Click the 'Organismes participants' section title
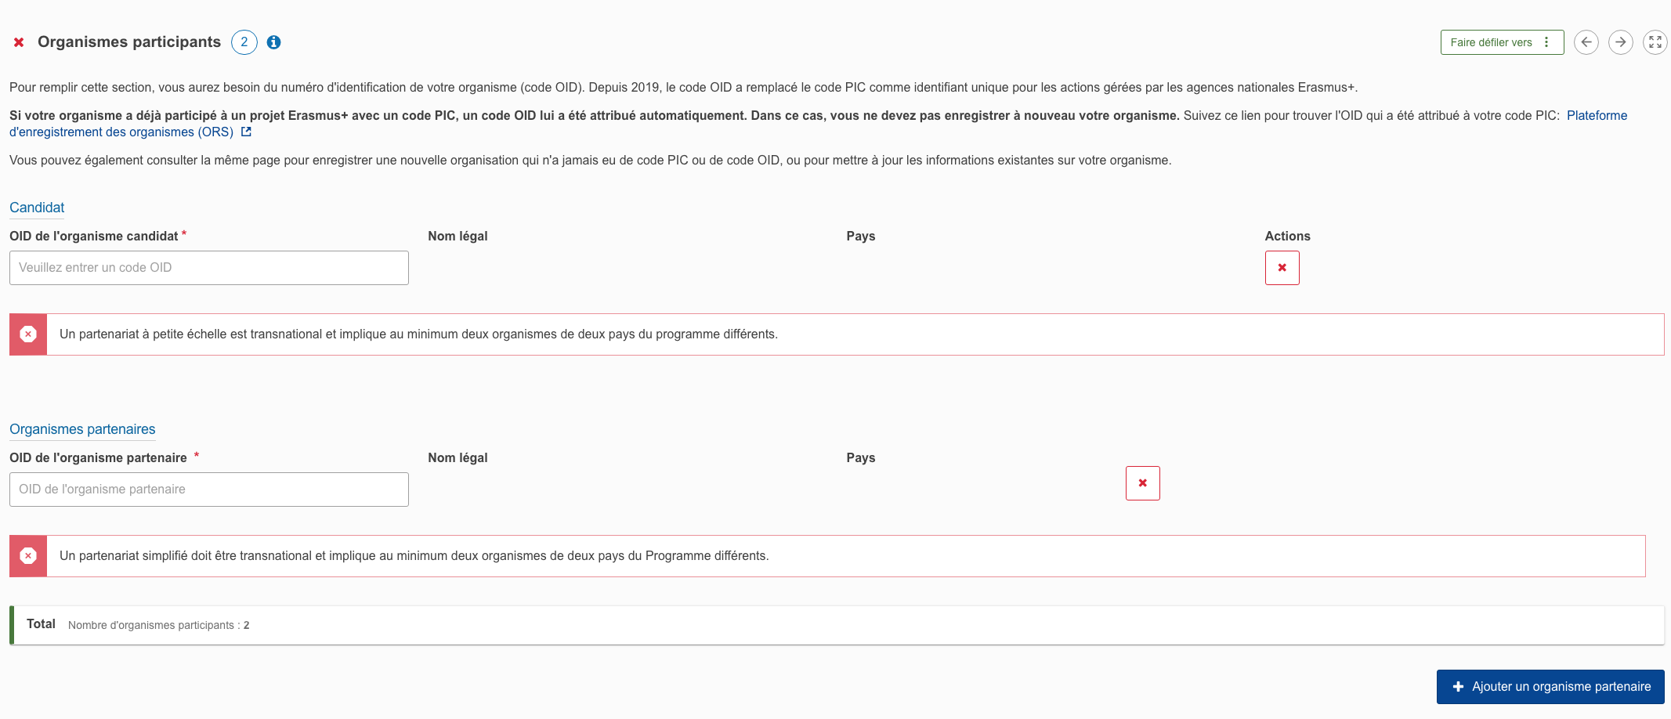Viewport: 1671px width, 719px height. pyautogui.click(x=129, y=42)
